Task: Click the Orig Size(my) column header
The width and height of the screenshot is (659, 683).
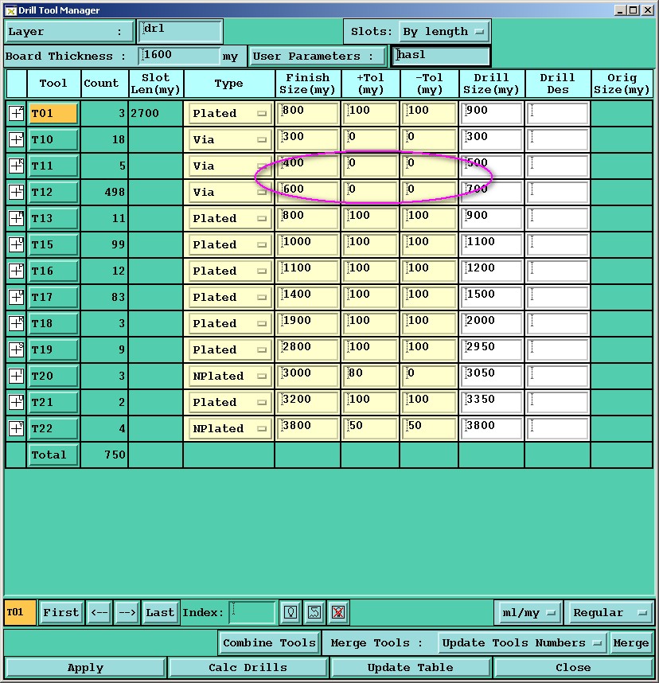Action: 622,84
